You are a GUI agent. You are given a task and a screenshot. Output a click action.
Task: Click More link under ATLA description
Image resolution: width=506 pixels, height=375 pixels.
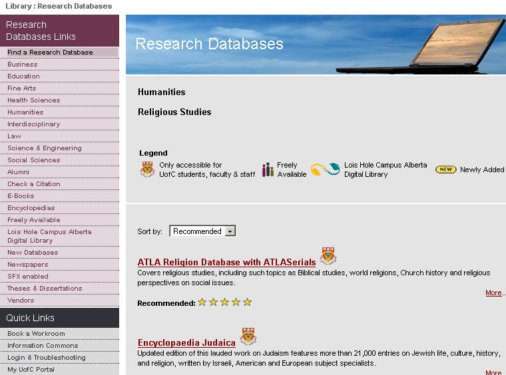pos(493,293)
